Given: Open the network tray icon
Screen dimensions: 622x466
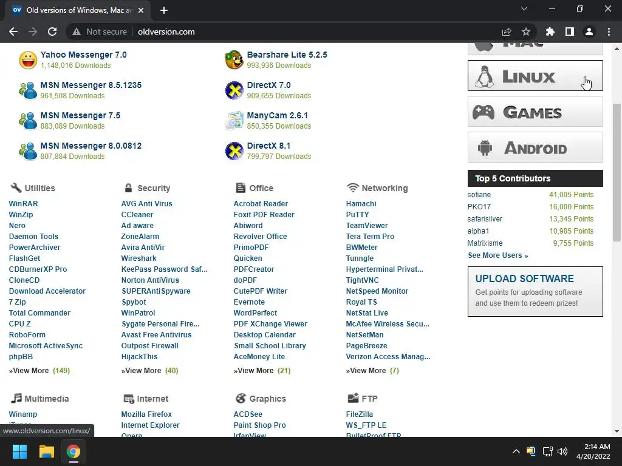Looking at the screenshot, I should click(x=547, y=451).
